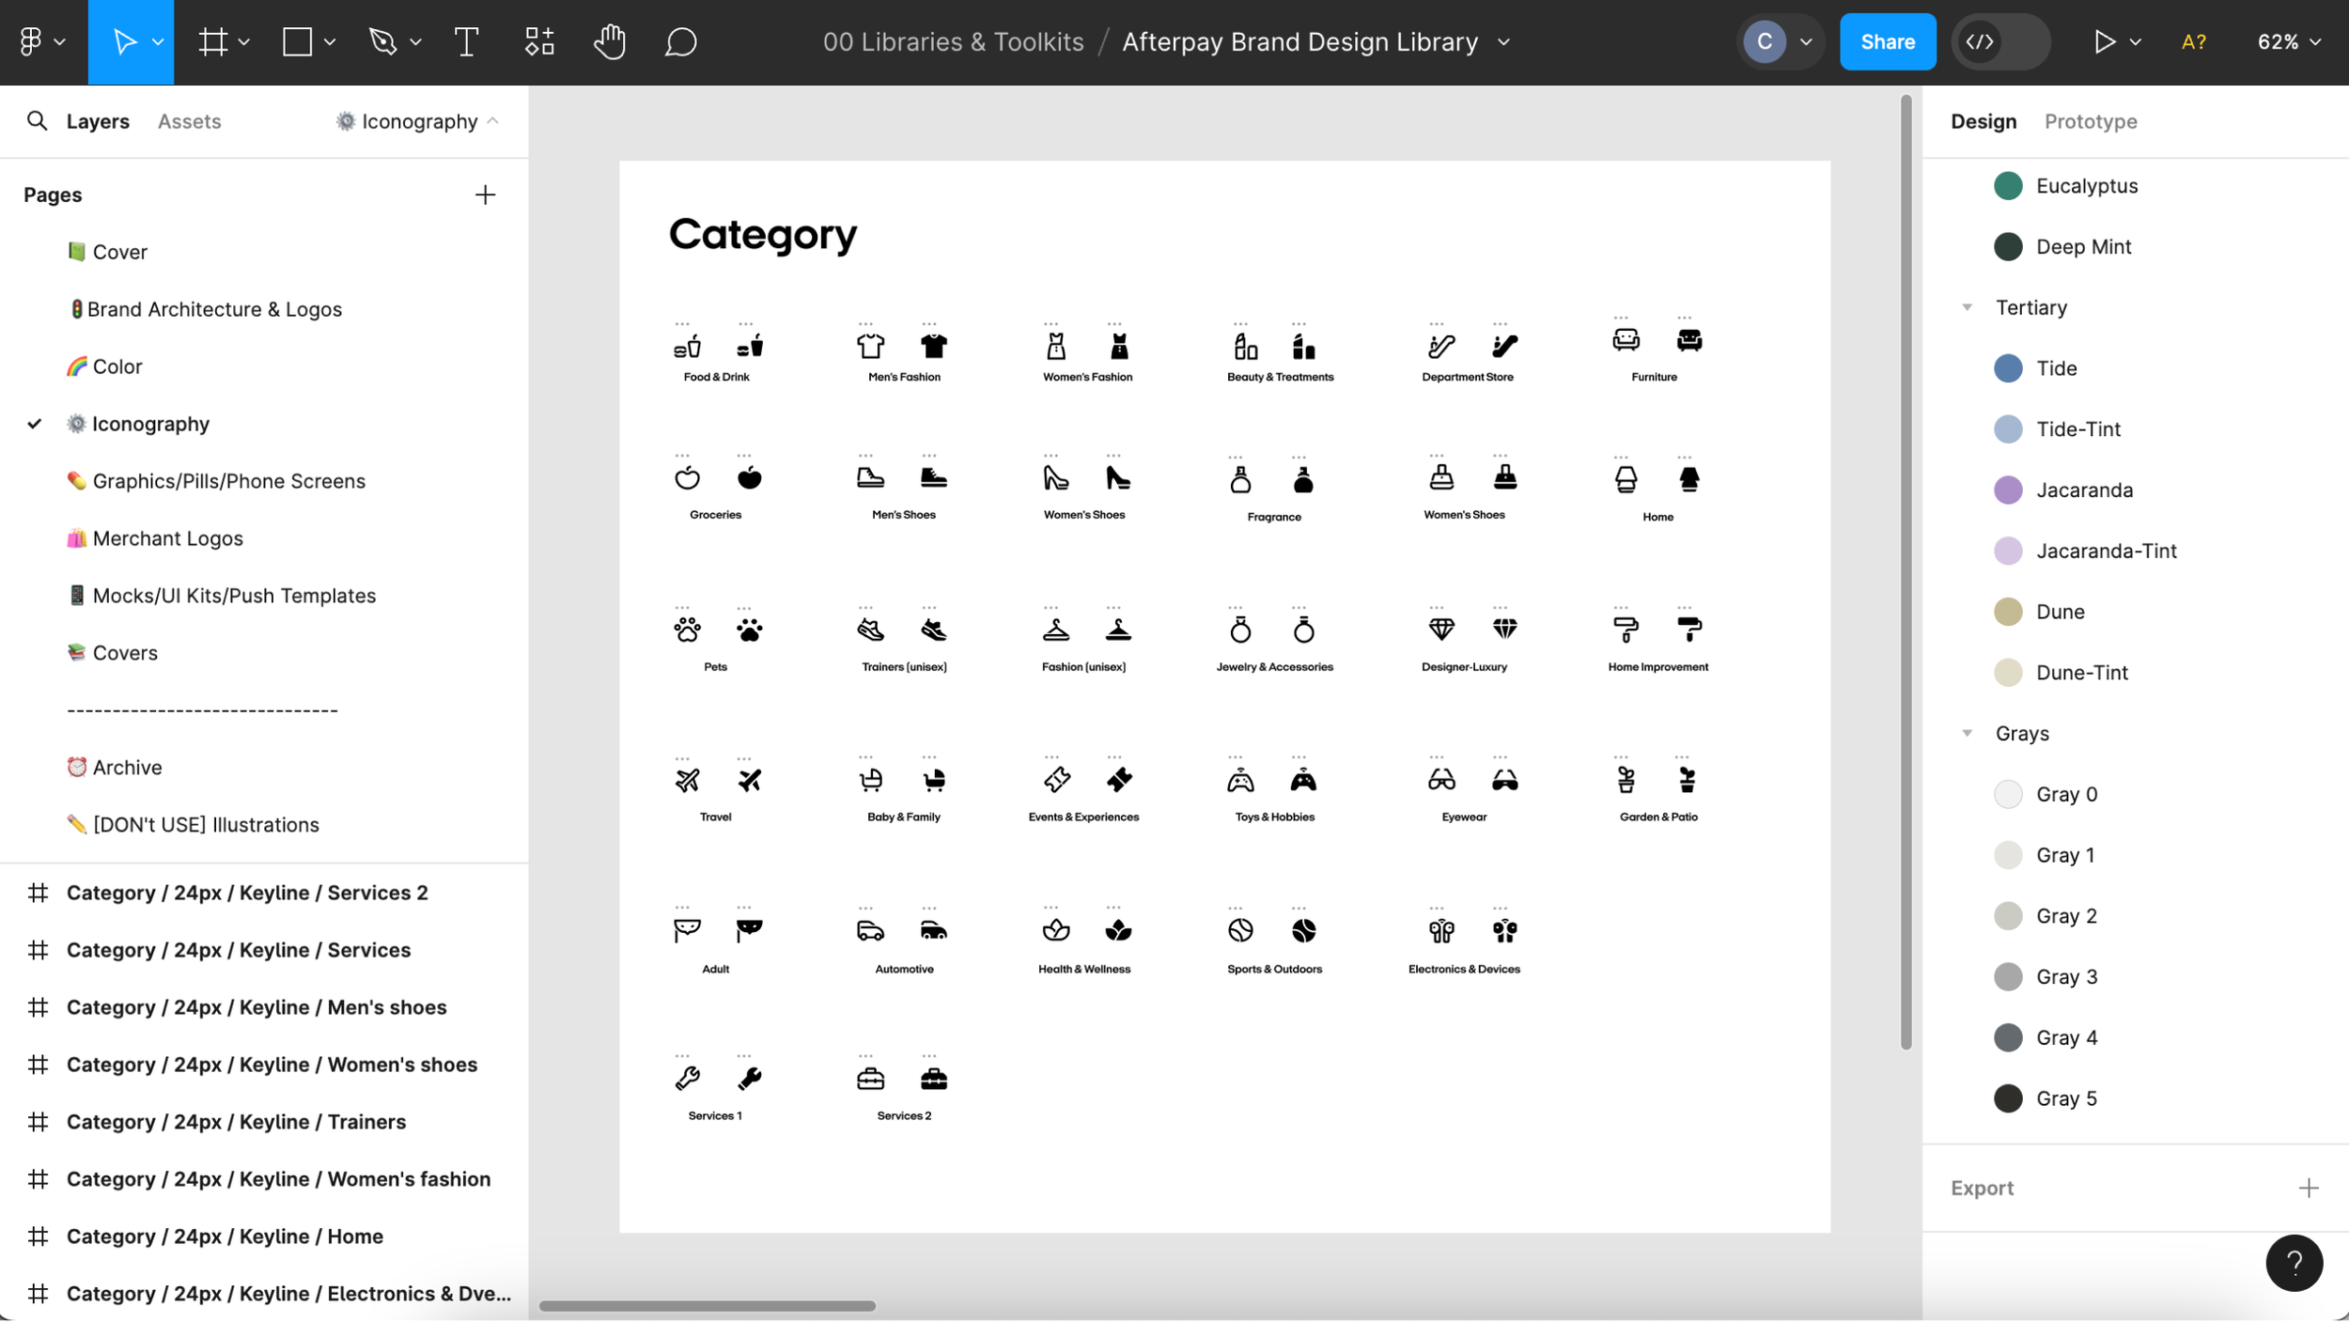The height and width of the screenshot is (1322, 2349).
Task: Add a new page with the plus icon
Action: point(485,194)
